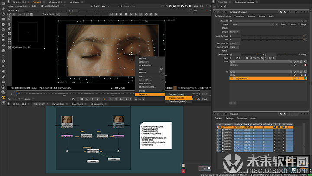Toggle the fringe checkbox
Viewport: 312px width, 176px height.
pos(299,24)
